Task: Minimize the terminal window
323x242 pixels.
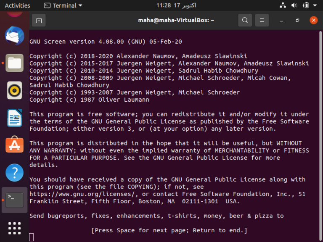Action: coord(281,20)
